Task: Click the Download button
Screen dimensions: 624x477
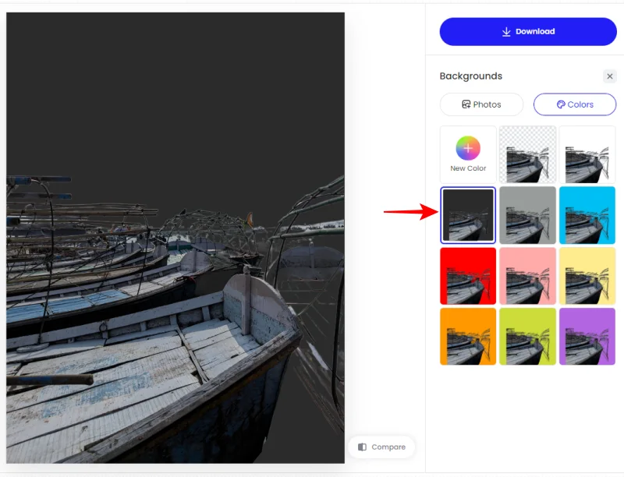Action: pos(528,31)
